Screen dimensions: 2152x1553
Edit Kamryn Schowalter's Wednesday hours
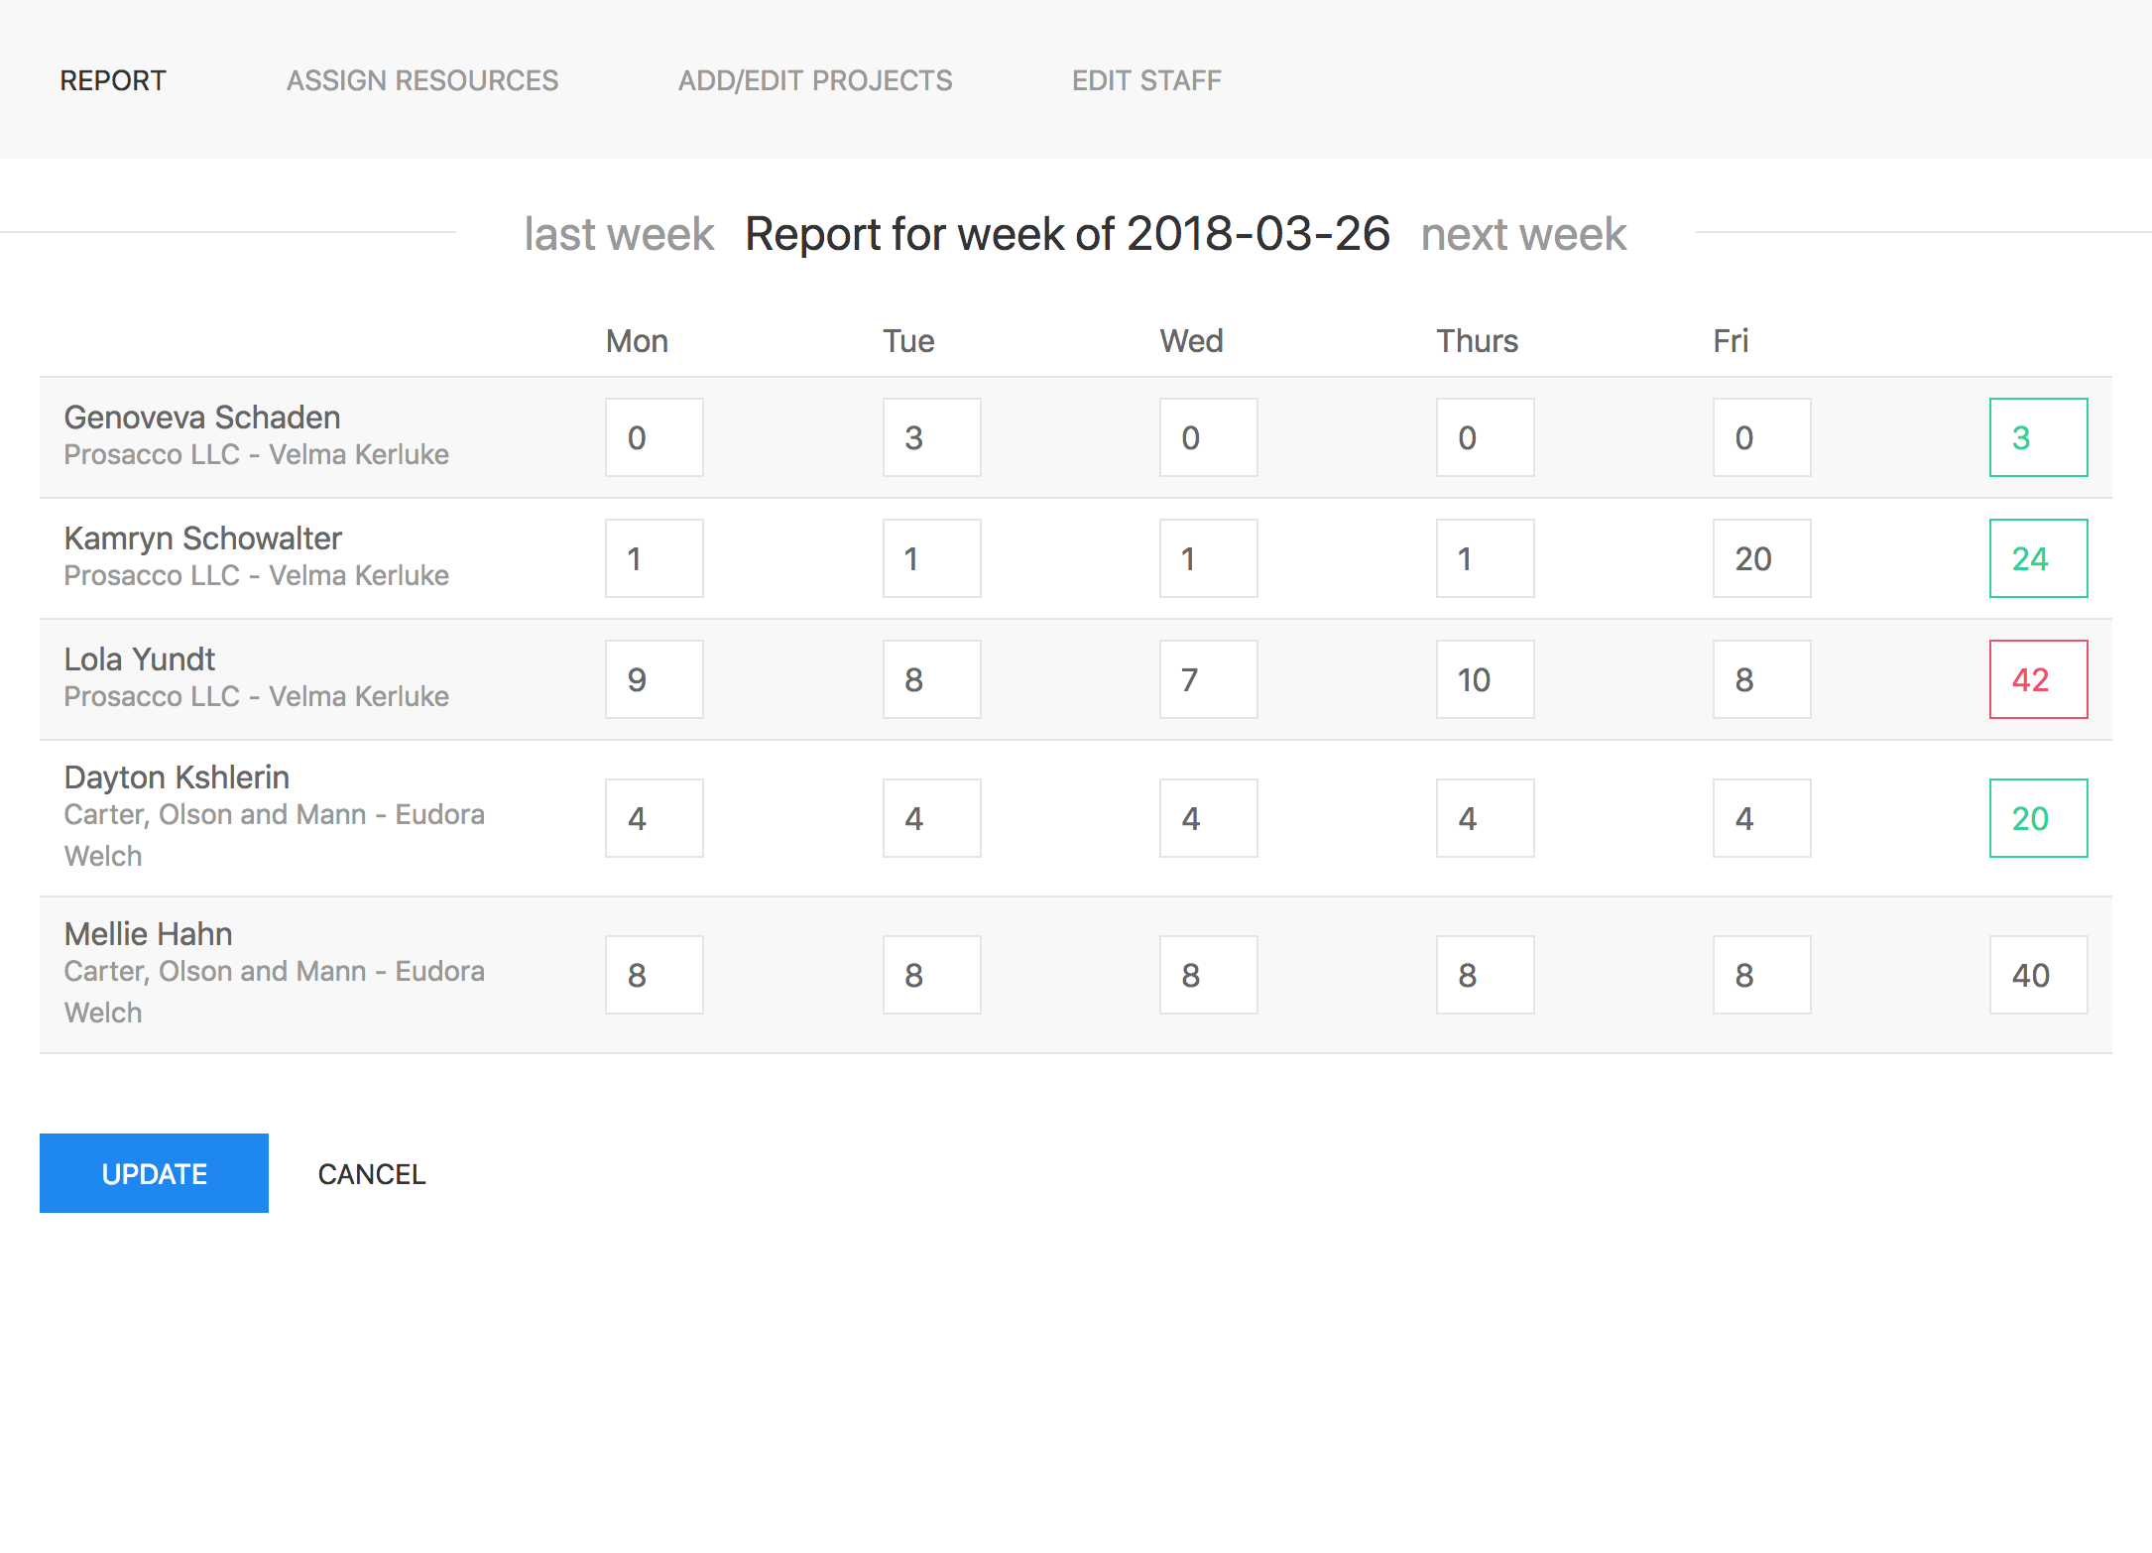pyautogui.click(x=1209, y=558)
